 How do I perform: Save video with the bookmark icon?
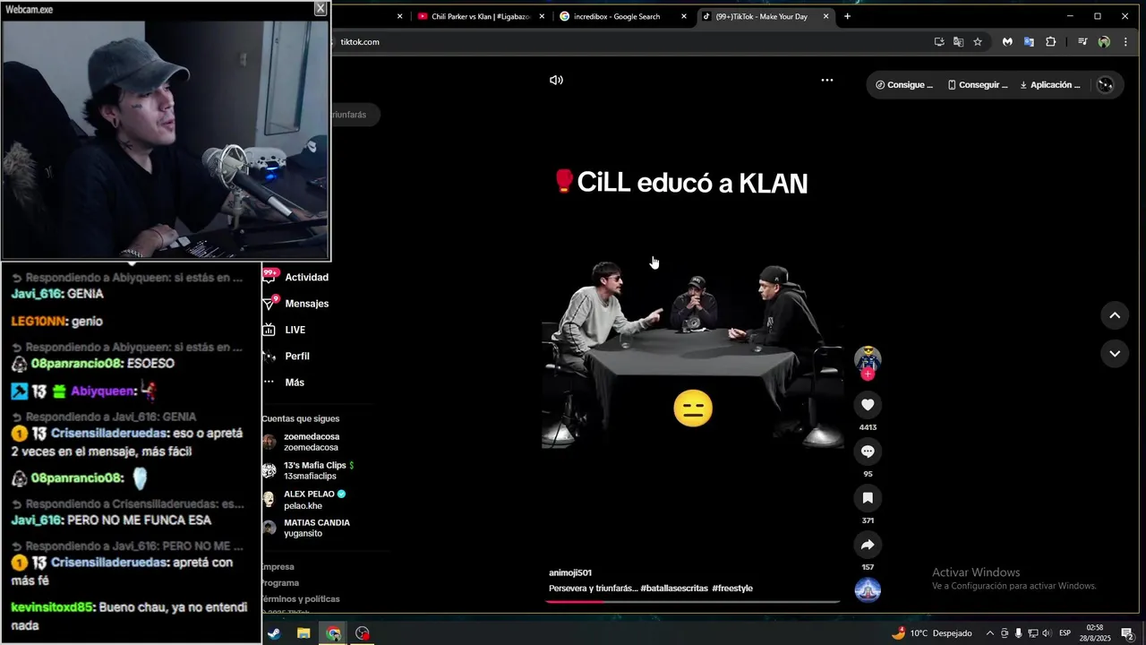pos(868,498)
